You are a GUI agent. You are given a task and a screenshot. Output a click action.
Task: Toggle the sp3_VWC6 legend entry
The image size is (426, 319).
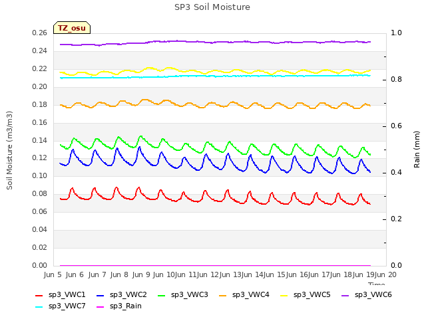pos(367,295)
